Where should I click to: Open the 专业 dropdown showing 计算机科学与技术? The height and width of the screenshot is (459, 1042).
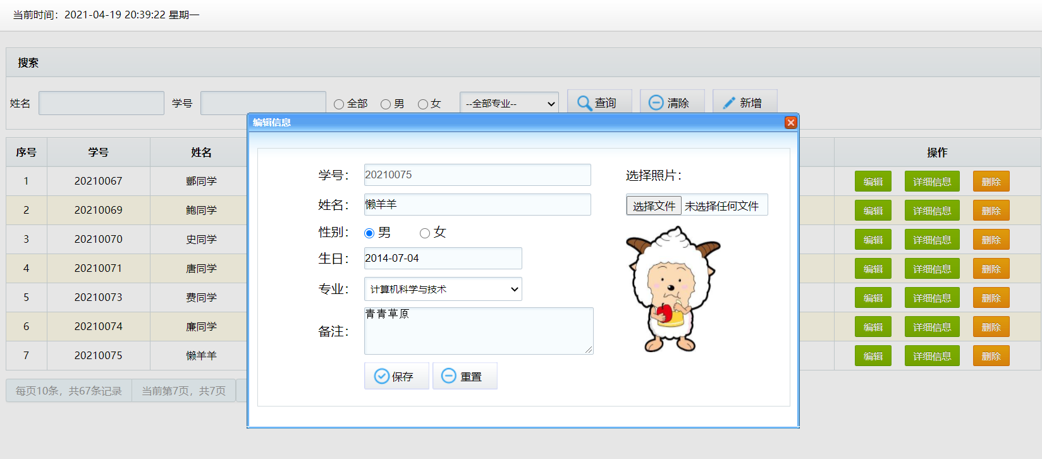pyautogui.click(x=443, y=289)
